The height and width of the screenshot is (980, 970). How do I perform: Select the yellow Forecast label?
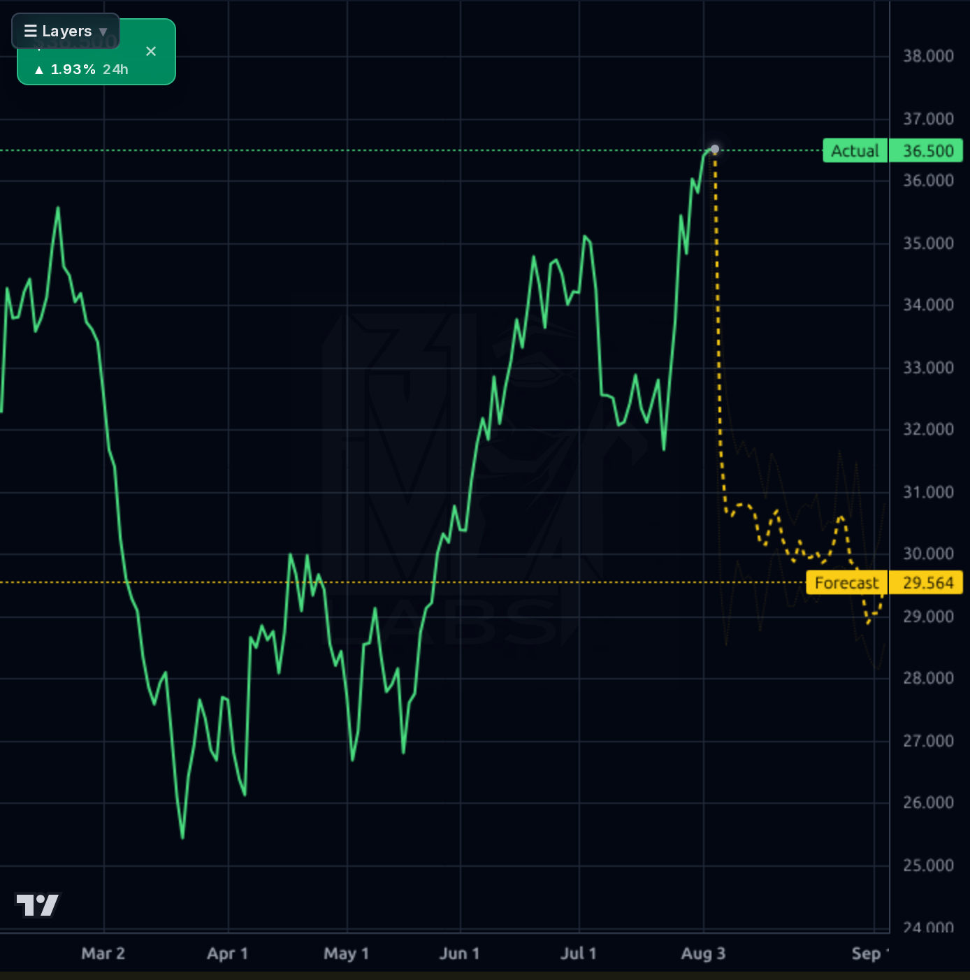click(846, 583)
